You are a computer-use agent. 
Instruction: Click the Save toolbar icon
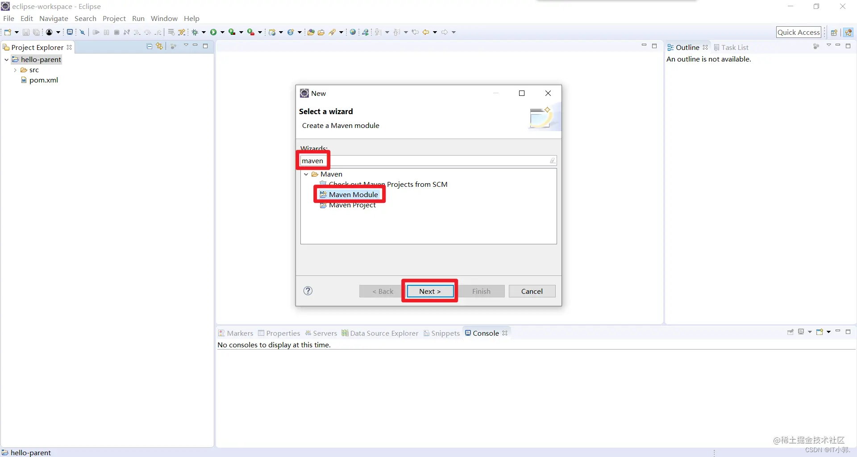pos(26,32)
